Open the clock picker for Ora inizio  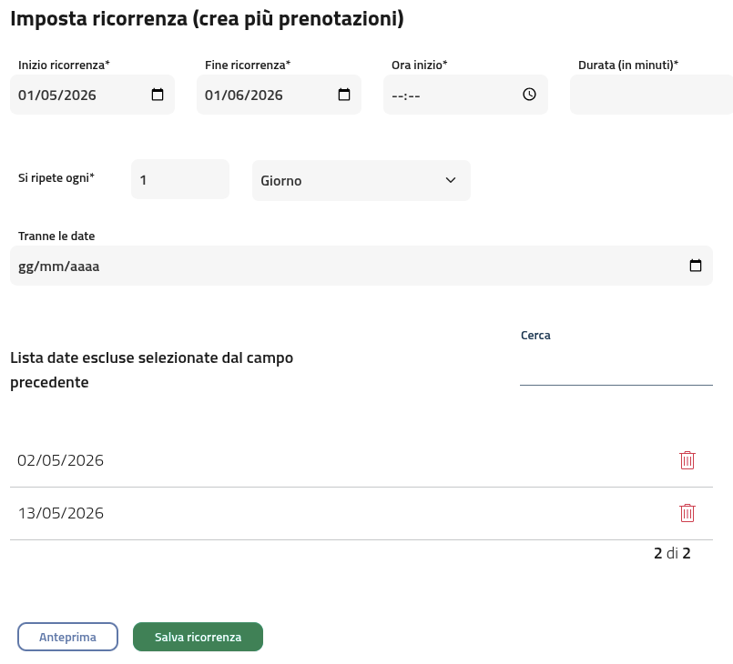click(x=529, y=95)
